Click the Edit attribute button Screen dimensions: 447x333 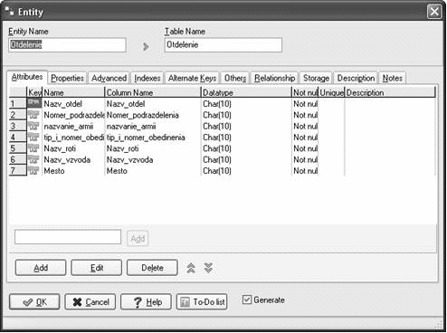coord(97,268)
